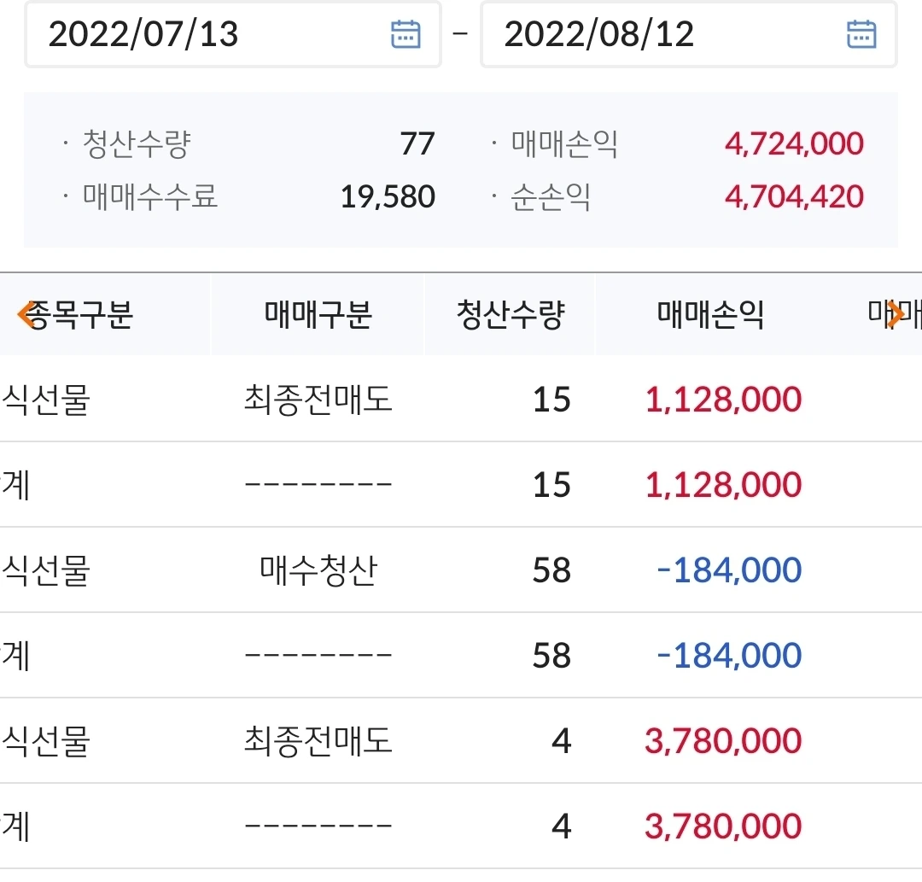Click the 순손익 summary value 4,704,420
922x882 pixels.
click(x=794, y=196)
